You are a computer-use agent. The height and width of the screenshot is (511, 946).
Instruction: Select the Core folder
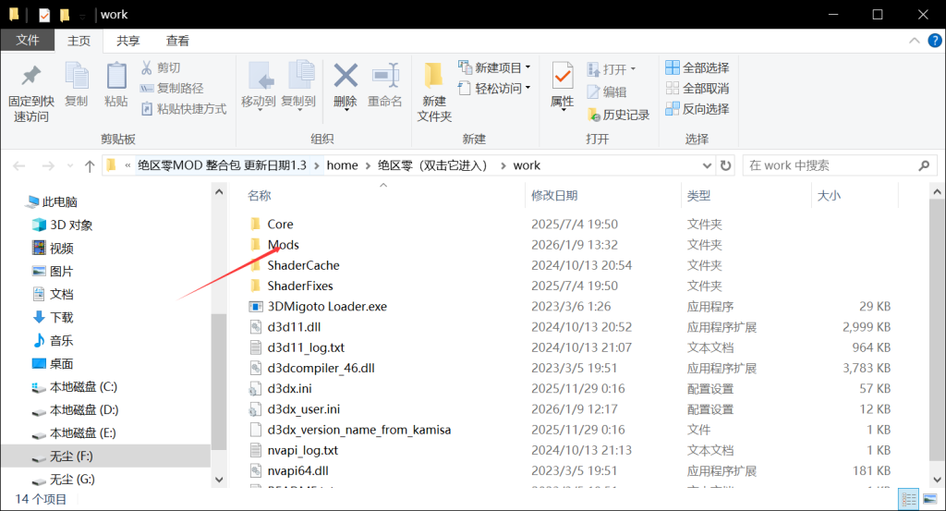pyautogui.click(x=280, y=224)
